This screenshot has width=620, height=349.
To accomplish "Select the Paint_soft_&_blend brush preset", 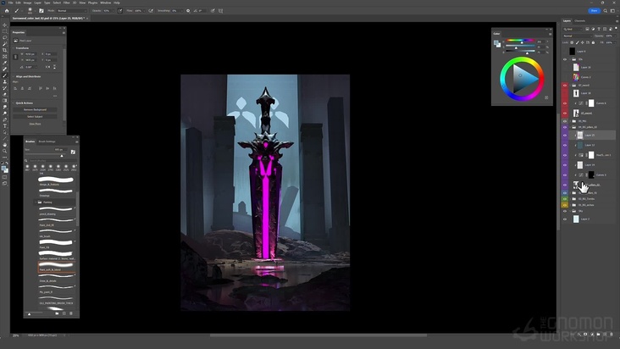I will point(56,267).
